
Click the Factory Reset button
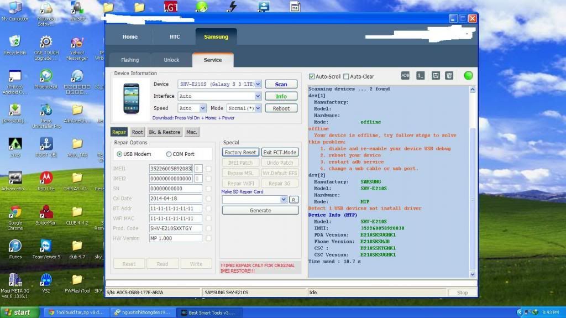(240, 153)
